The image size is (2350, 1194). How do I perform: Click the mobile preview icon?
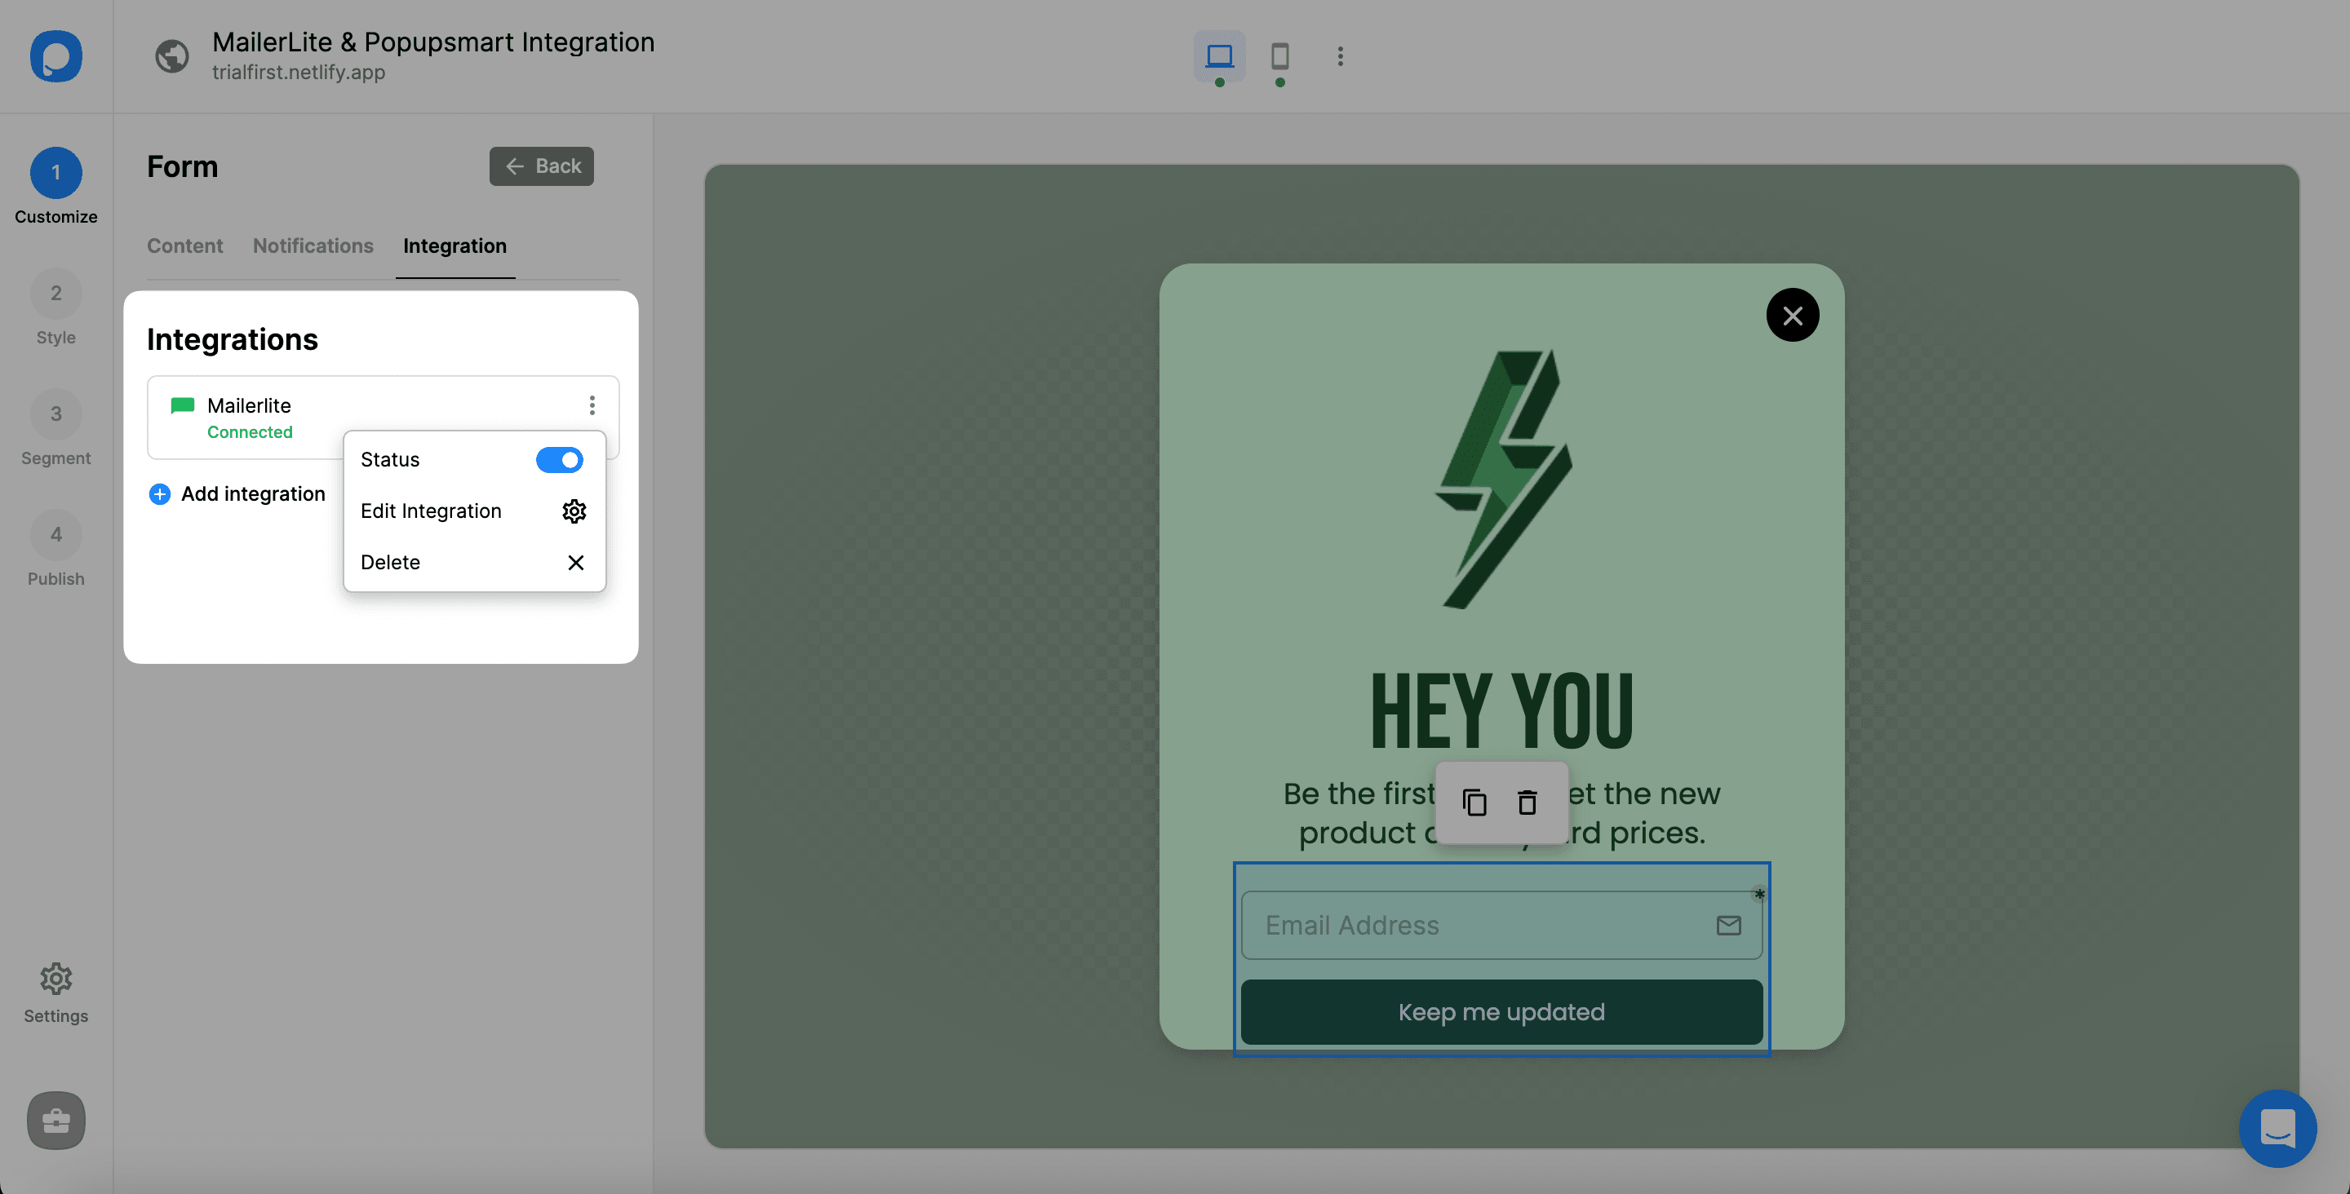pos(1279,55)
